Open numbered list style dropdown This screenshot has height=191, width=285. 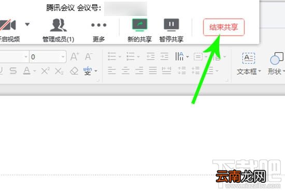point(138,57)
